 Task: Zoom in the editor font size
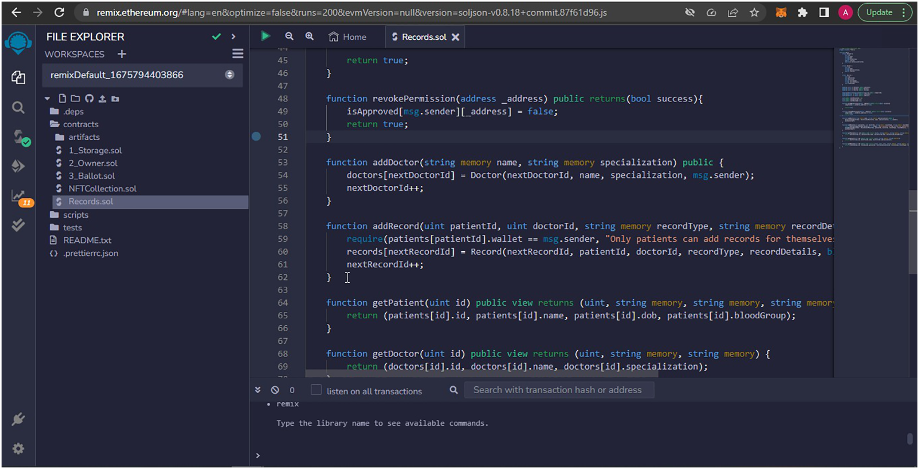pos(309,36)
